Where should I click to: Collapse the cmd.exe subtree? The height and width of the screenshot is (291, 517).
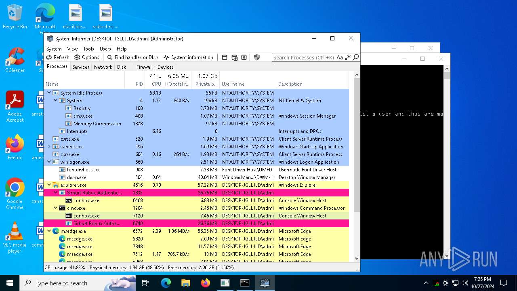(x=56, y=208)
